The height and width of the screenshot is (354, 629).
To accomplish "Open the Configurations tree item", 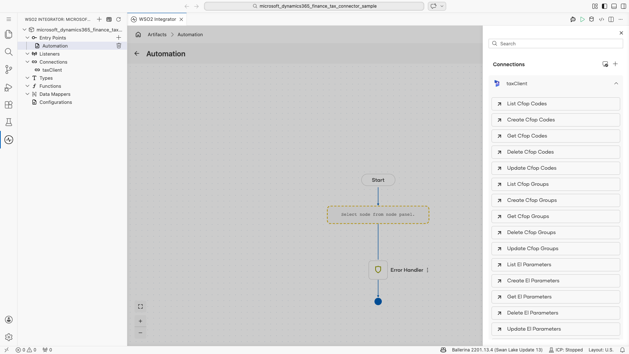I will 72,102.
